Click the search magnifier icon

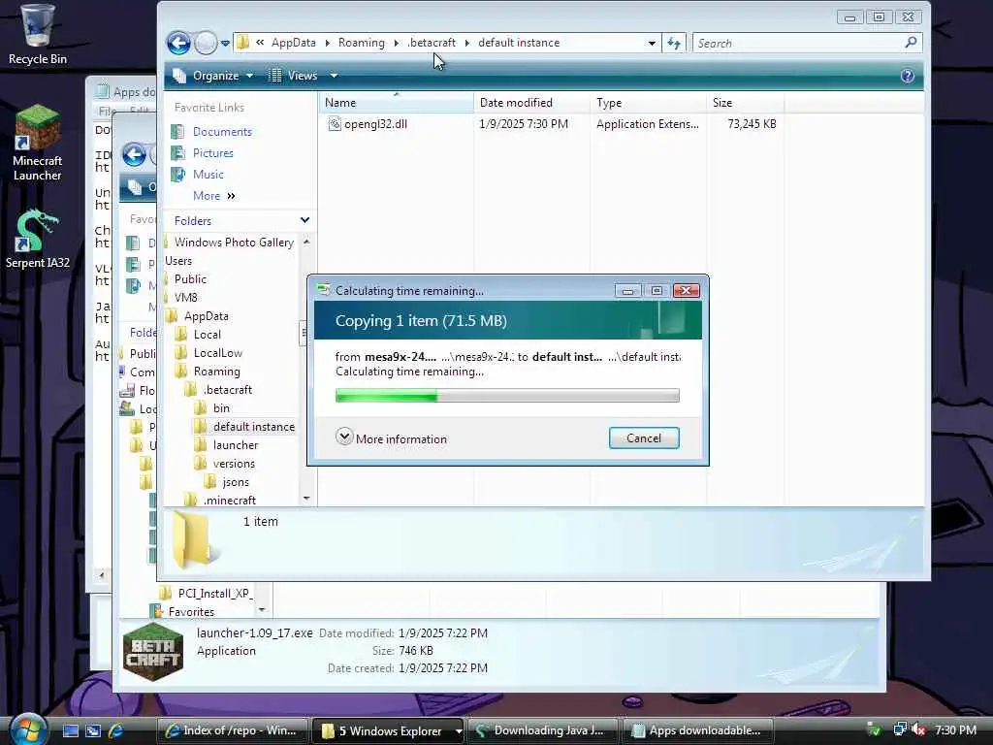click(x=911, y=43)
